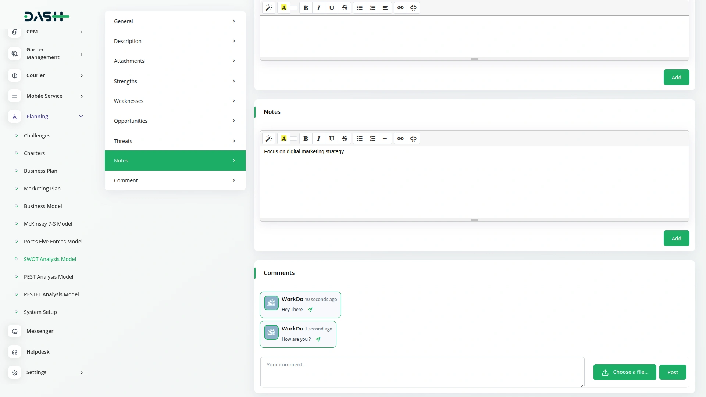Screen dimensions: 706x397
Task: Toggle bold in the Notes editor toolbar
Action: coord(306,139)
